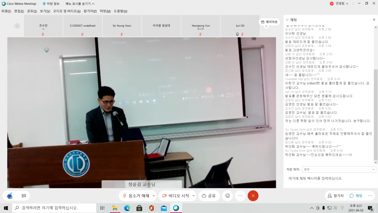The height and width of the screenshot is (213, 378).
Task: Open the Webex Assistant robot icon
Action: tap(10, 196)
